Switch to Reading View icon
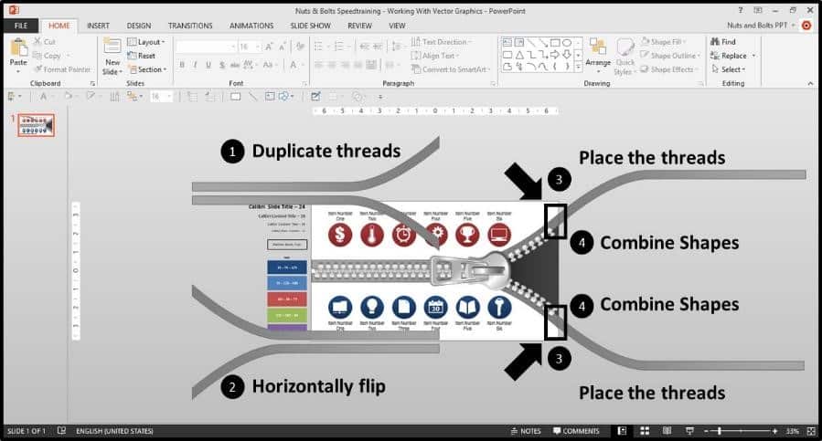 (x=667, y=431)
